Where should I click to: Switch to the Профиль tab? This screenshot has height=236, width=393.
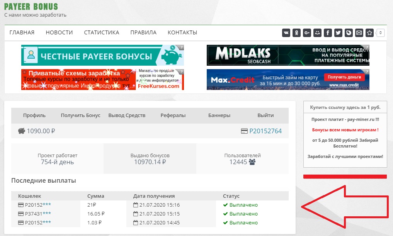[x=34, y=115]
